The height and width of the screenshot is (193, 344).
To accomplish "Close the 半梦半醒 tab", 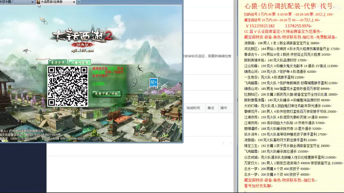I will (33, 2).
